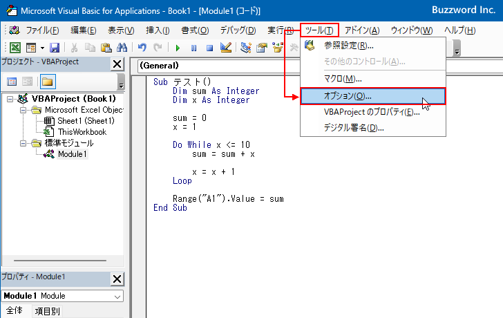This screenshot has width=503, height=318.
Task: Click the Insert UserForm toolbar icon
Action: (x=31, y=48)
